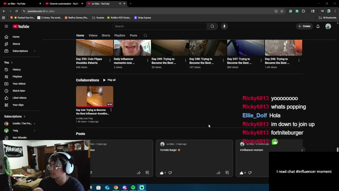339x191 pixels.
Task: Like the Fortnite Burger post
Action: click(162, 173)
